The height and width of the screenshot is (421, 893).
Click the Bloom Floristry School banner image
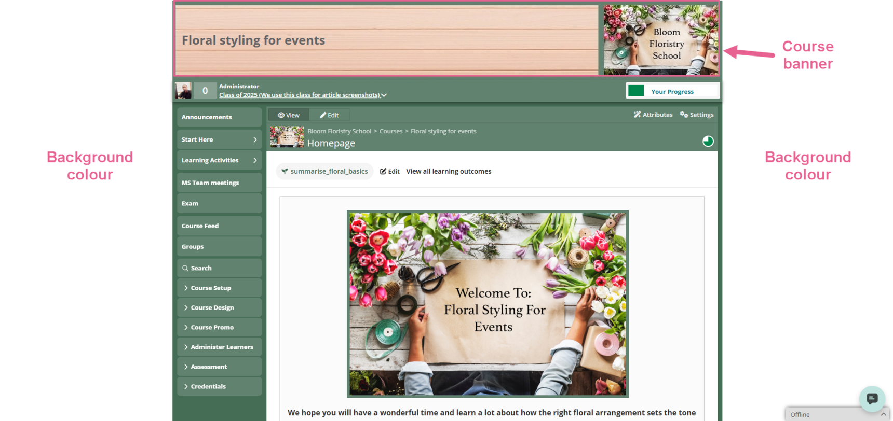[660, 40]
